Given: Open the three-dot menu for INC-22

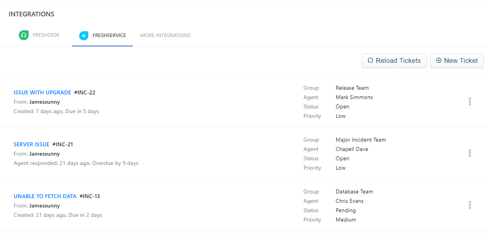Looking at the screenshot, I should pos(469,101).
